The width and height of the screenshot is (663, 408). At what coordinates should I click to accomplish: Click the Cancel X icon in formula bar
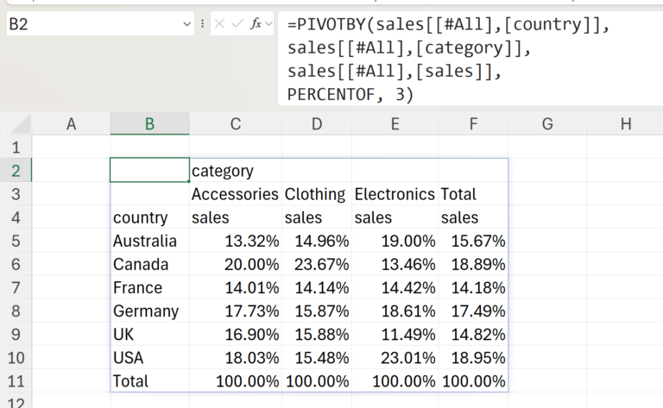[221, 24]
